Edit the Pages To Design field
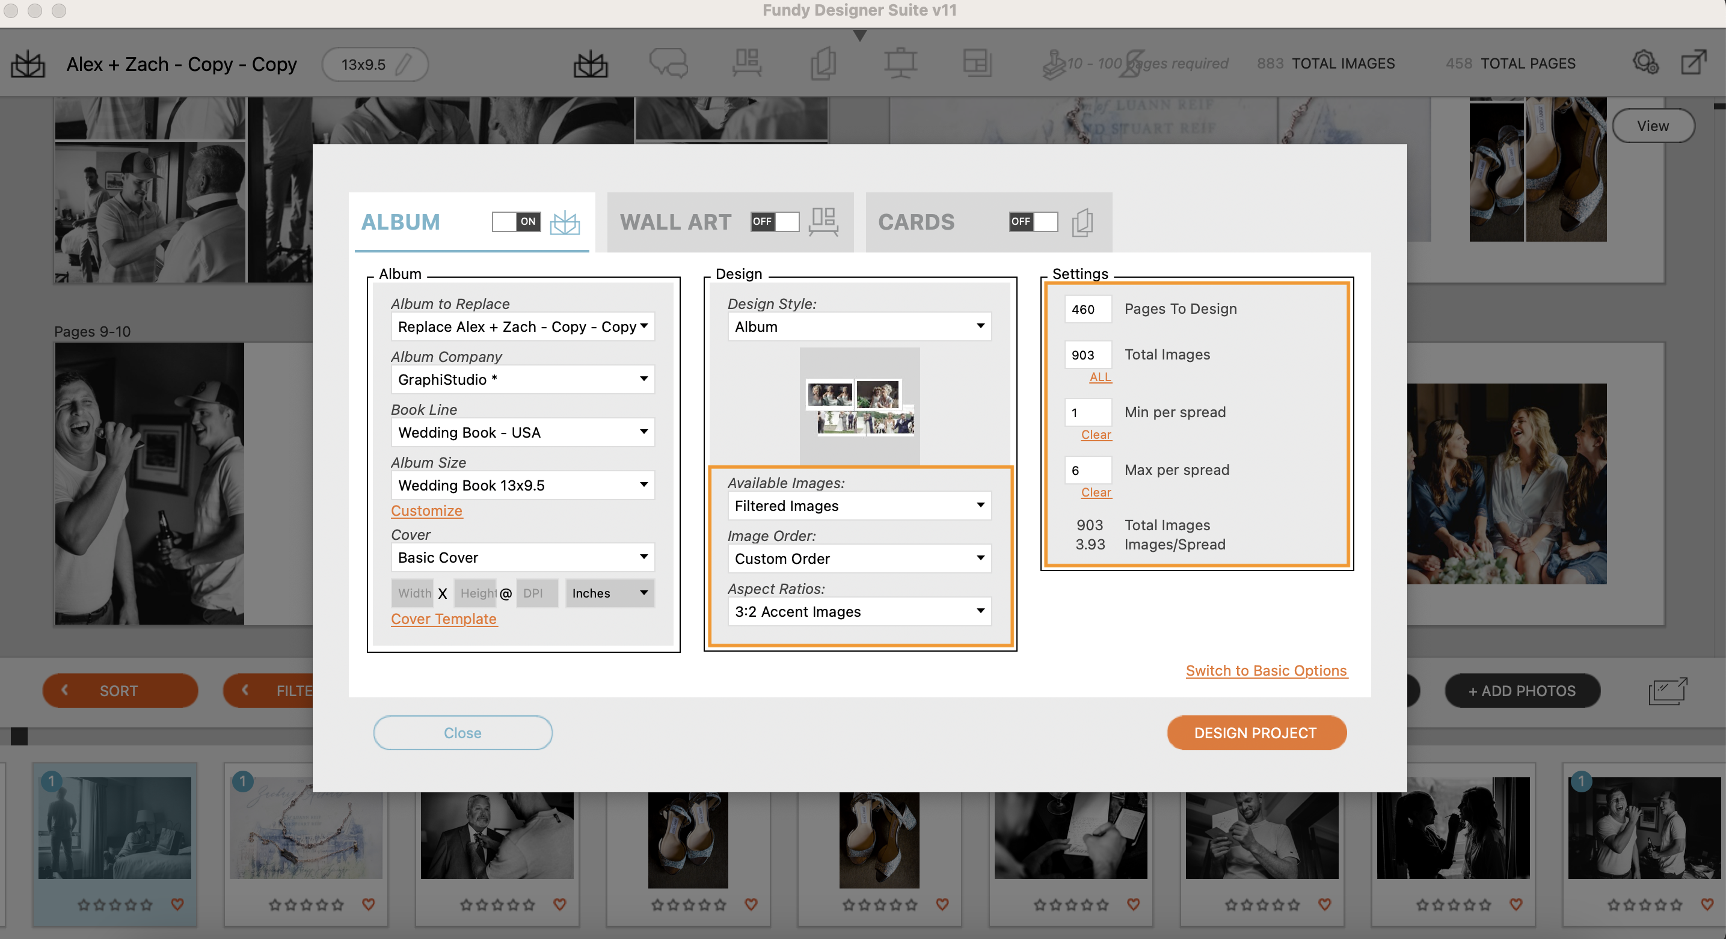The height and width of the screenshot is (939, 1726). click(1088, 309)
